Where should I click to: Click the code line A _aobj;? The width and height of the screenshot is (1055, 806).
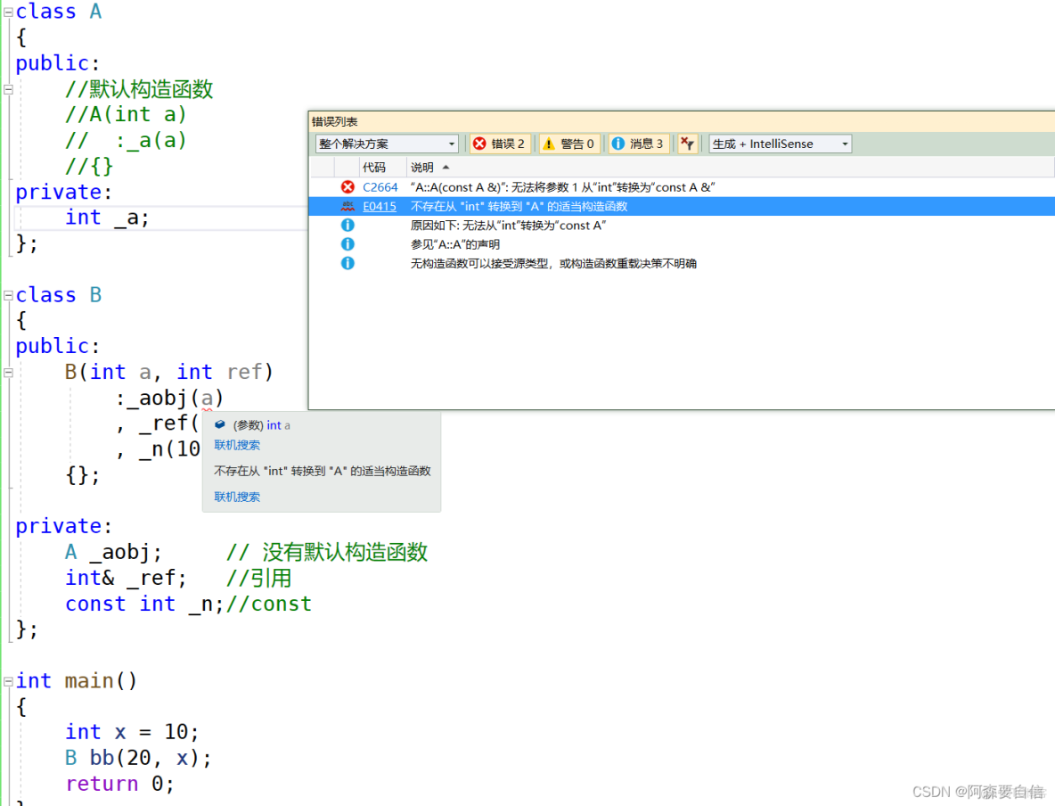(114, 552)
